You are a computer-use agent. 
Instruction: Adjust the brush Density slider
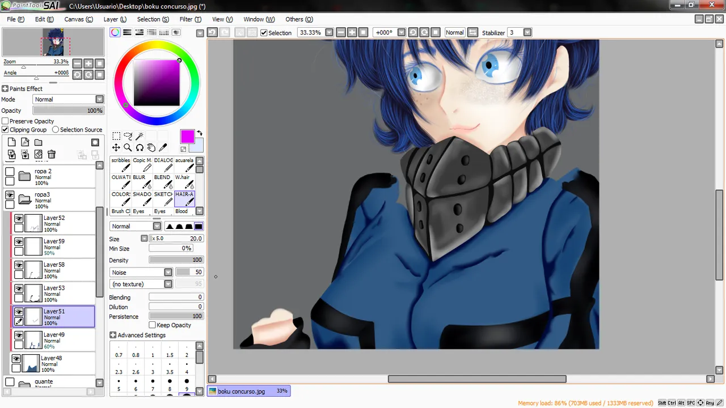176,260
